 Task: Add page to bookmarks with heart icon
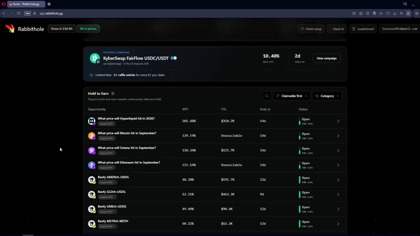tap(388, 13)
